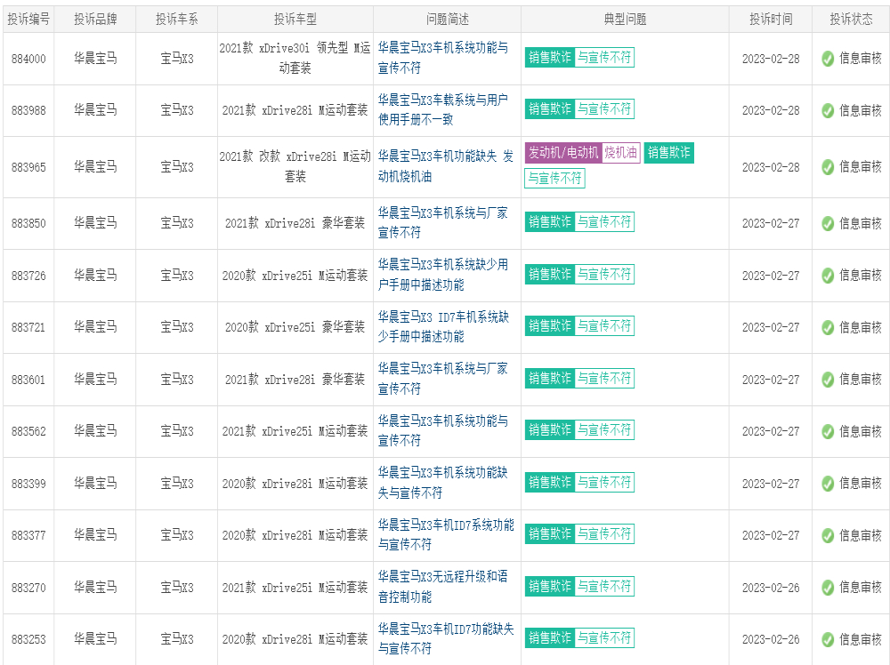This screenshot has width=890, height=665.
Task: Click green check icon in row 883399
Action: (828, 484)
